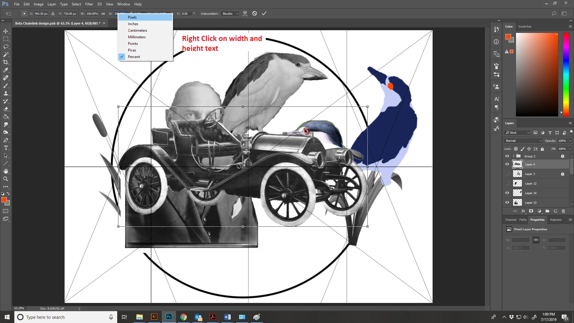574x323 pixels.
Task: Toggle the width-height aspect ratio link
Action: pyautogui.click(x=103, y=14)
